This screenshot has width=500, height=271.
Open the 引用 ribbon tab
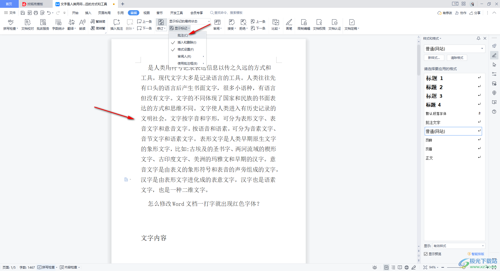pyautogui.click(x=120, y=13)
